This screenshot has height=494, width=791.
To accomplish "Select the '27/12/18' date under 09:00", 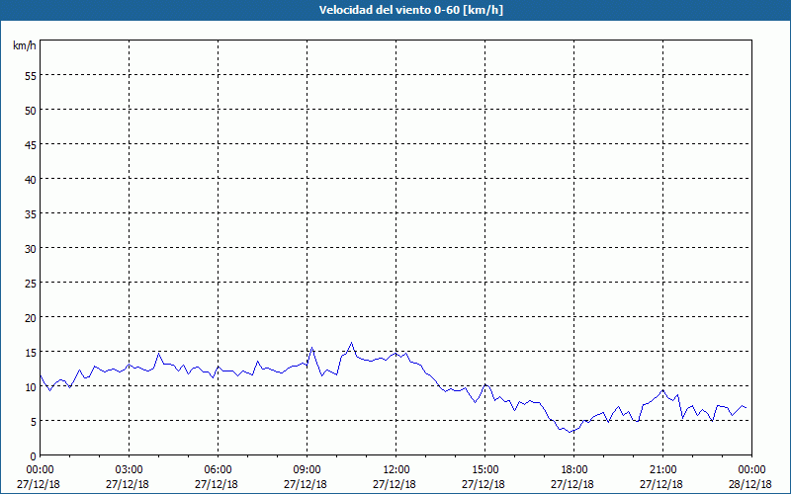I will [306, 484].
